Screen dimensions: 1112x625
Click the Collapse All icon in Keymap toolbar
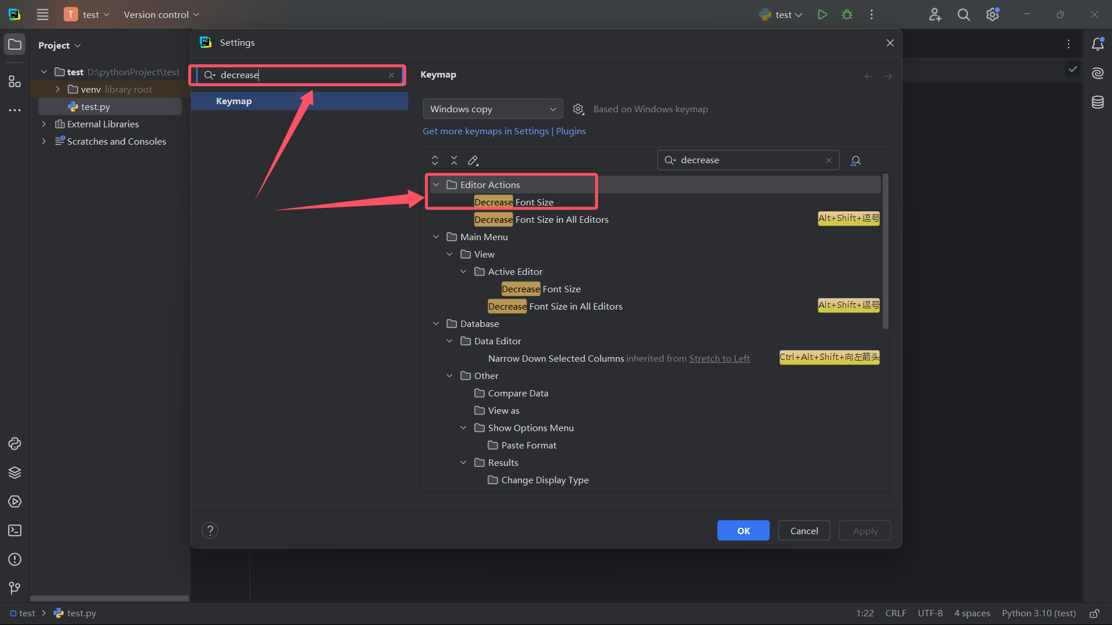coord(454,160)
